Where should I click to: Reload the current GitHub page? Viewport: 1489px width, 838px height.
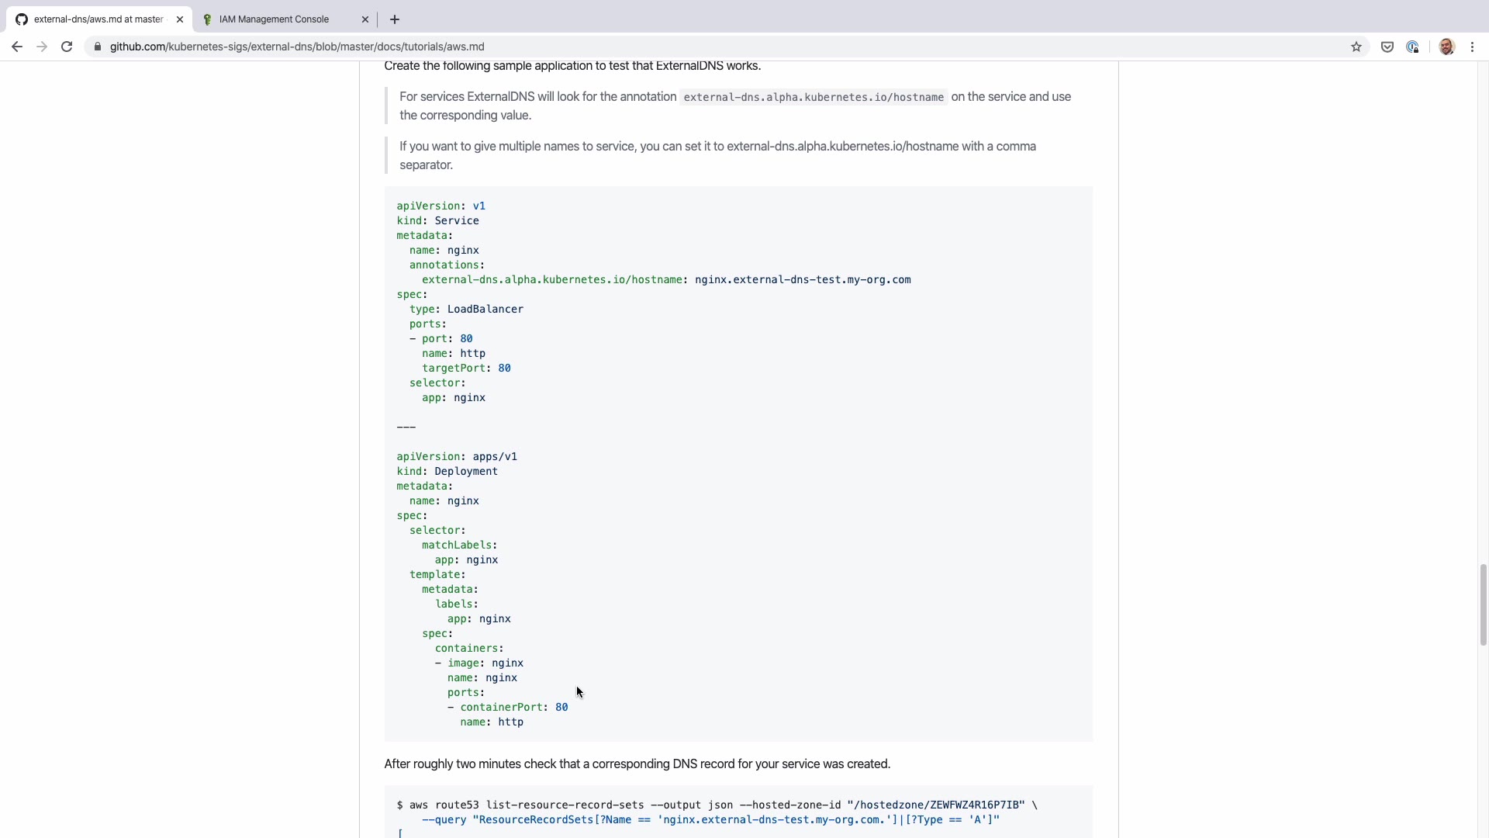point(67,47)
